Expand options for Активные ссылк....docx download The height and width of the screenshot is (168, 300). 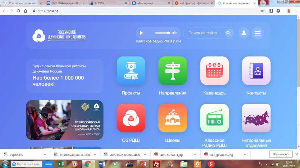145,155
